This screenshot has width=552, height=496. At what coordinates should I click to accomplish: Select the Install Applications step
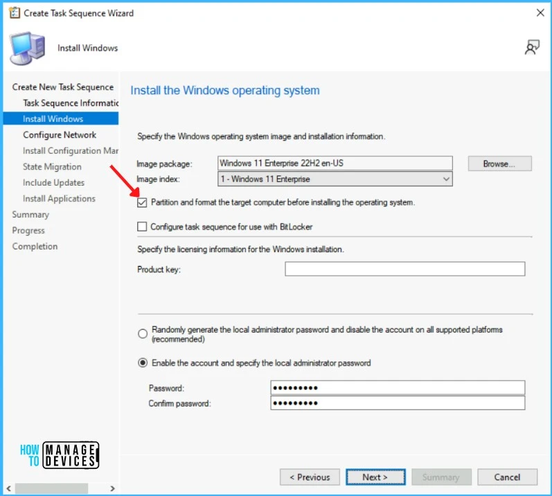click(x=59, y=199)
